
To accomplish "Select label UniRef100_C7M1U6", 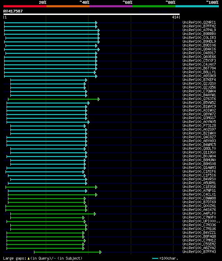I will click(199, 229).
